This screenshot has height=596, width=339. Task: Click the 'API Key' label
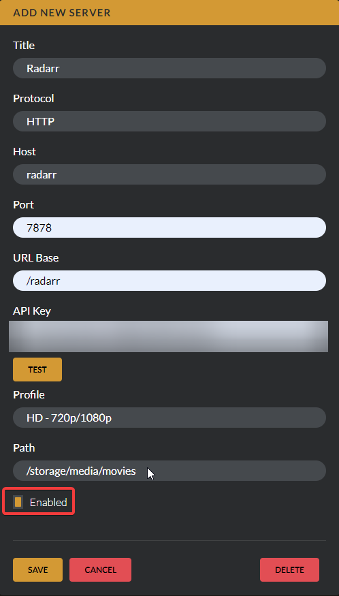32,311
